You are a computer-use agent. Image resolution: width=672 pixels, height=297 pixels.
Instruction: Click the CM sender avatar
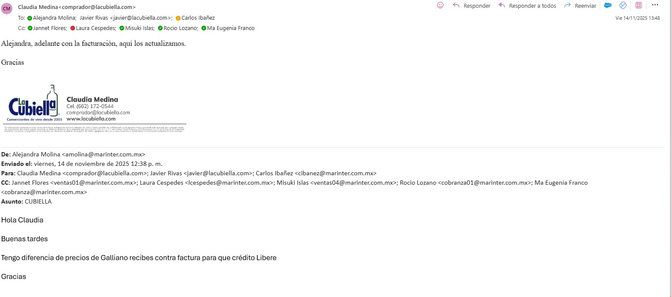pyautogui.click(x=7, y=9)
